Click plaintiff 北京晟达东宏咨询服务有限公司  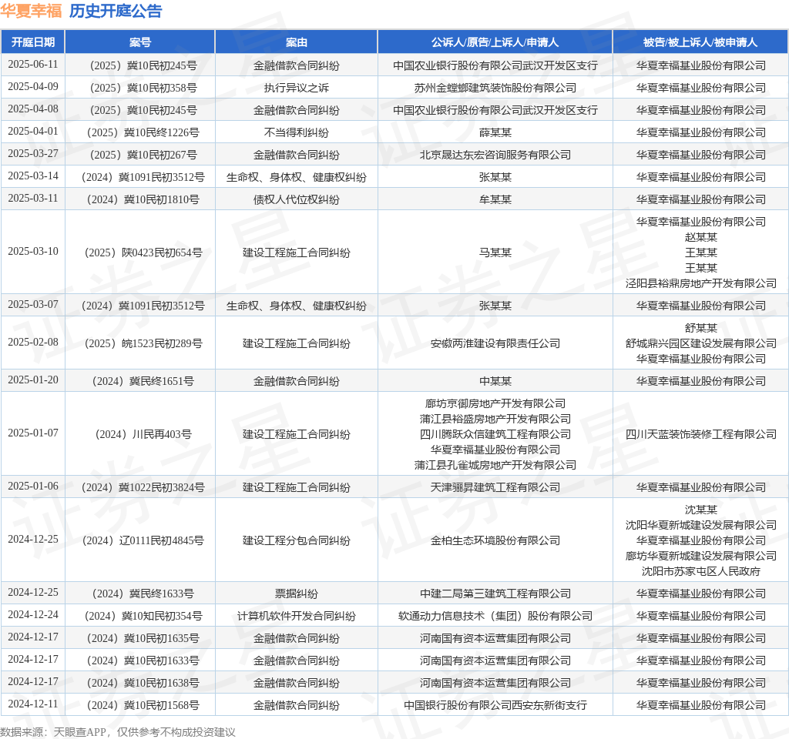coord(495,155)
